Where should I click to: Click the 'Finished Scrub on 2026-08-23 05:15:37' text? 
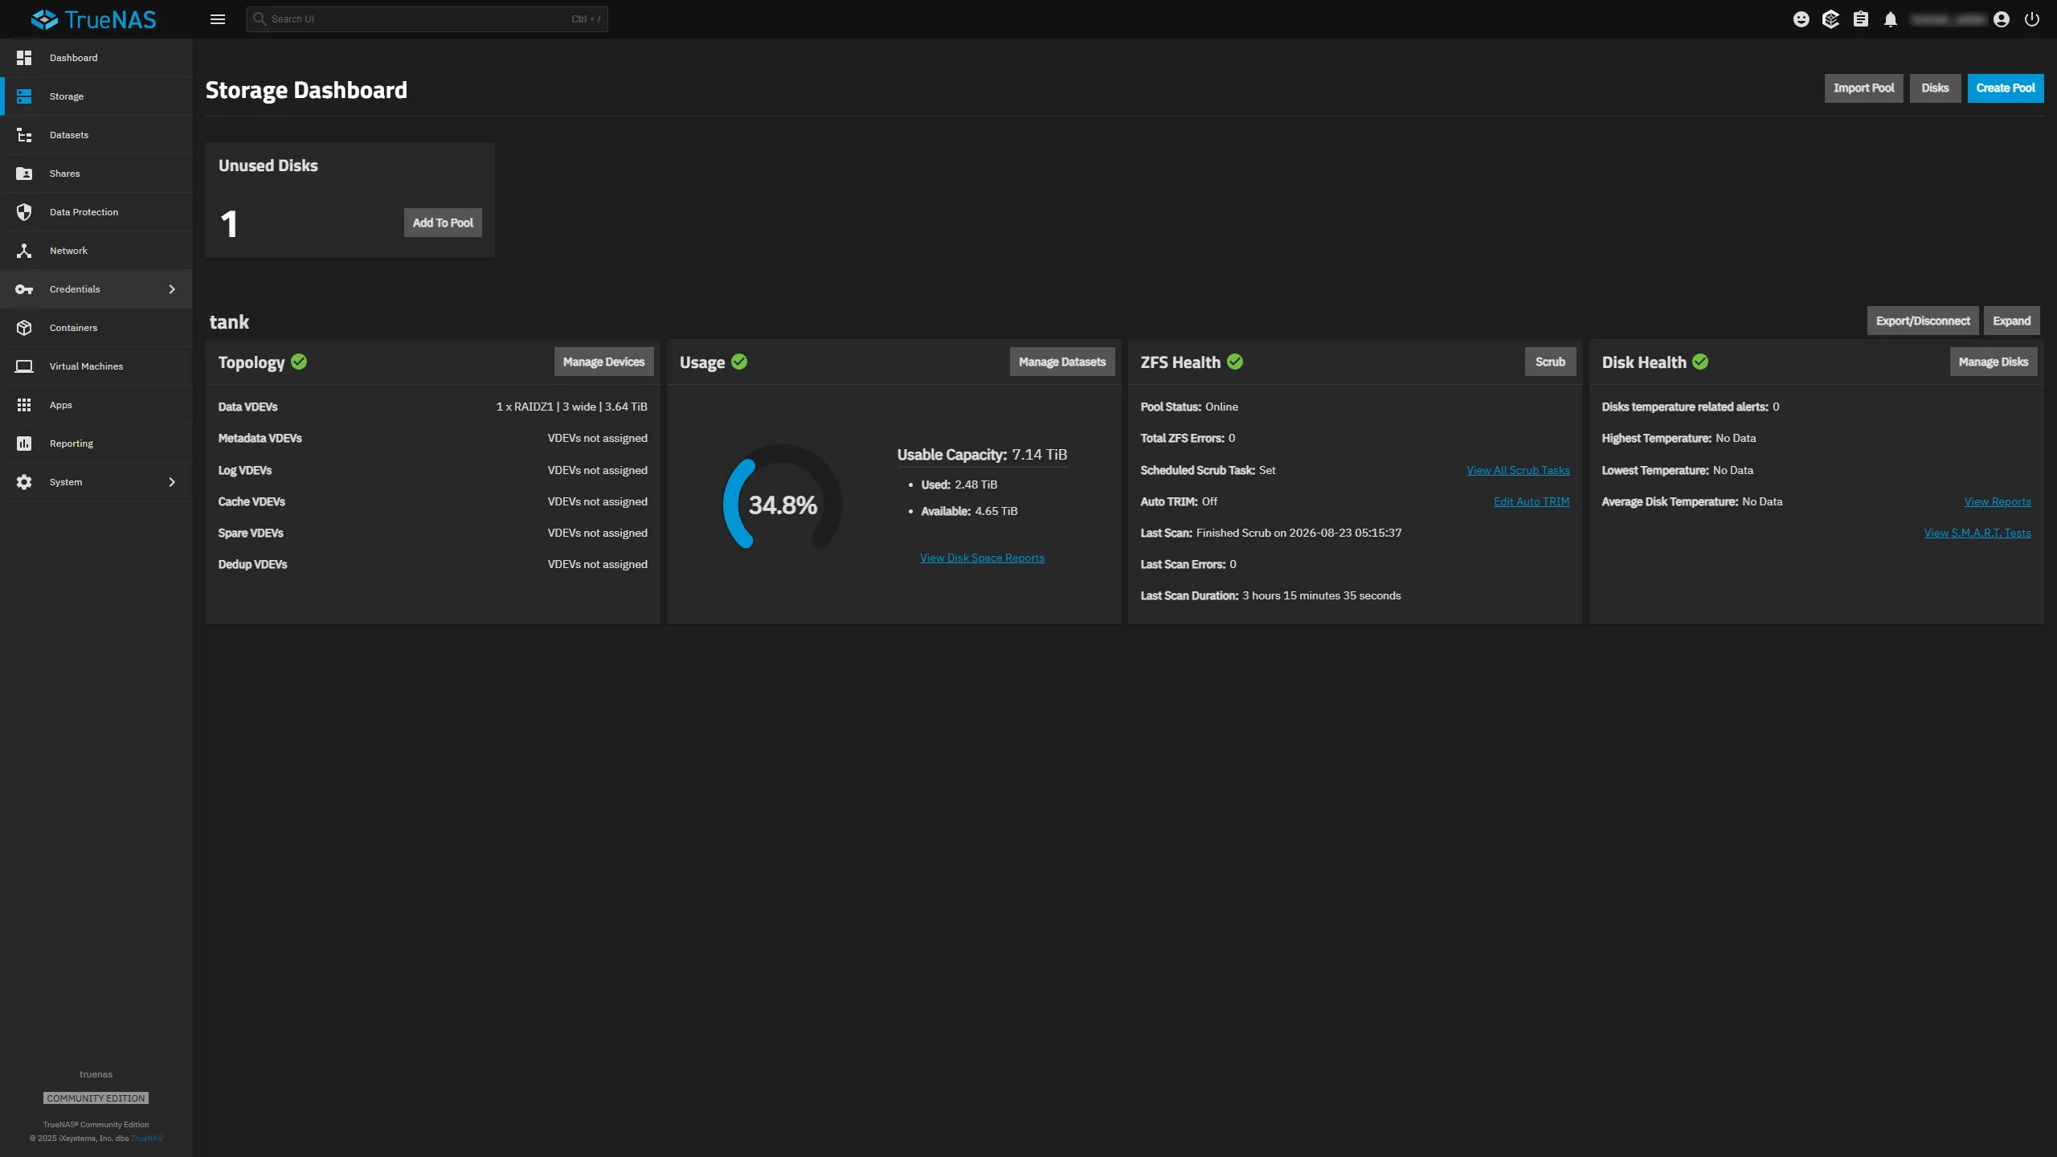(1298, 533)
